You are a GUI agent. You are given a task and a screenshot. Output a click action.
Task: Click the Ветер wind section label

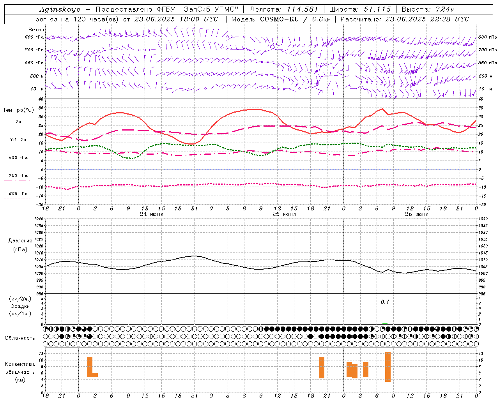[36, 30]
